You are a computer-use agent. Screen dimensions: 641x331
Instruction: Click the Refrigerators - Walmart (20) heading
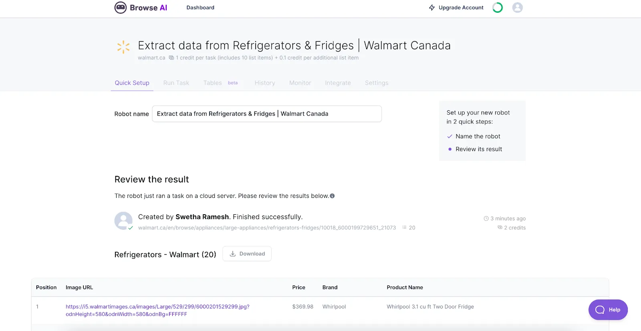(x=165, y=255)
